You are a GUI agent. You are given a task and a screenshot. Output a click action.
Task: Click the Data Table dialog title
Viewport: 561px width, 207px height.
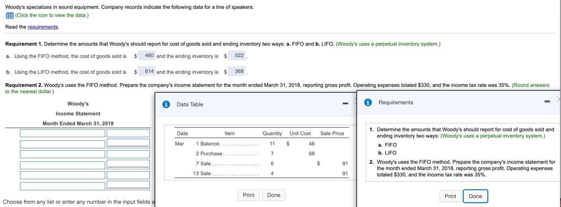pos(190,104)
